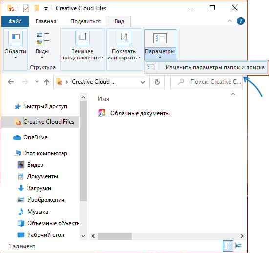
Task: Click the Структура group label
Action: (42, 67)
